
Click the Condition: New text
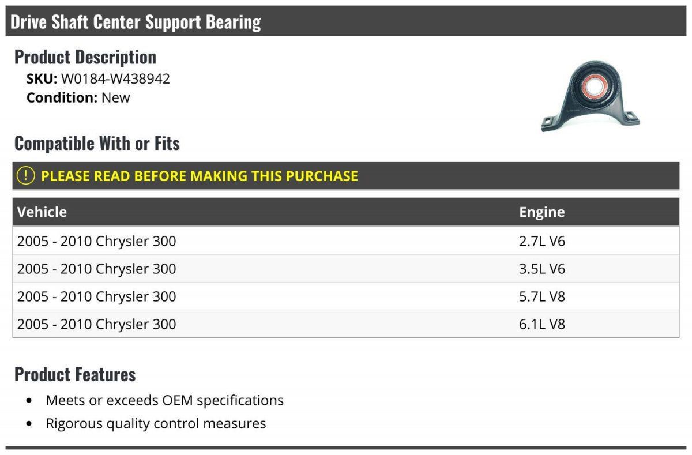point(78,97)
